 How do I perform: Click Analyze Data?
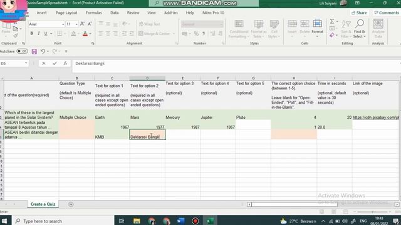(x=378, y=29)
